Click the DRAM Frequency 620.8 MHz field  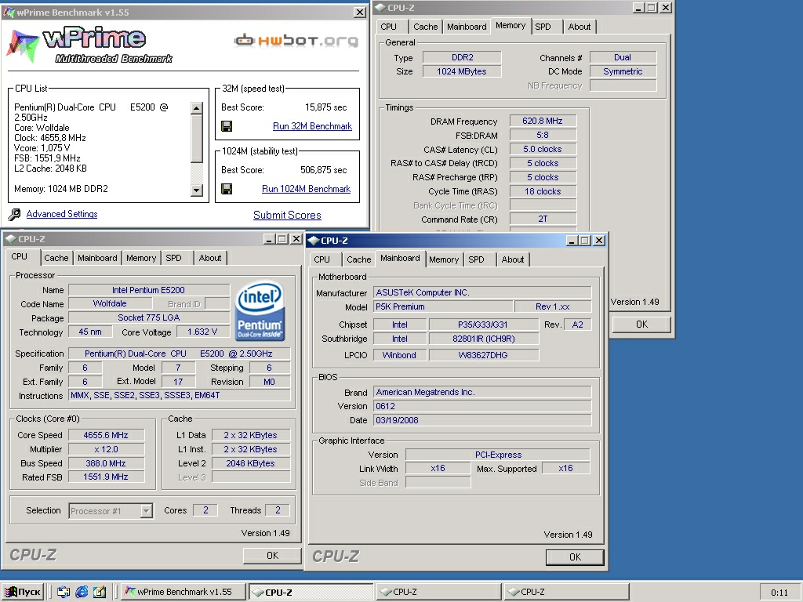(543, 121)
